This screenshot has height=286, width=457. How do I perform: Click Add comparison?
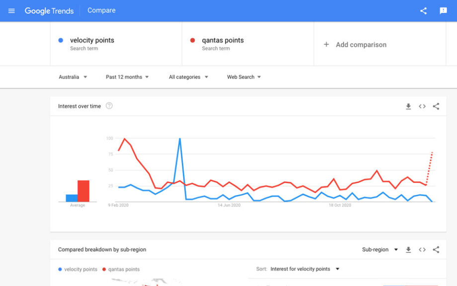pyautogui.click(x=361, y=45)
